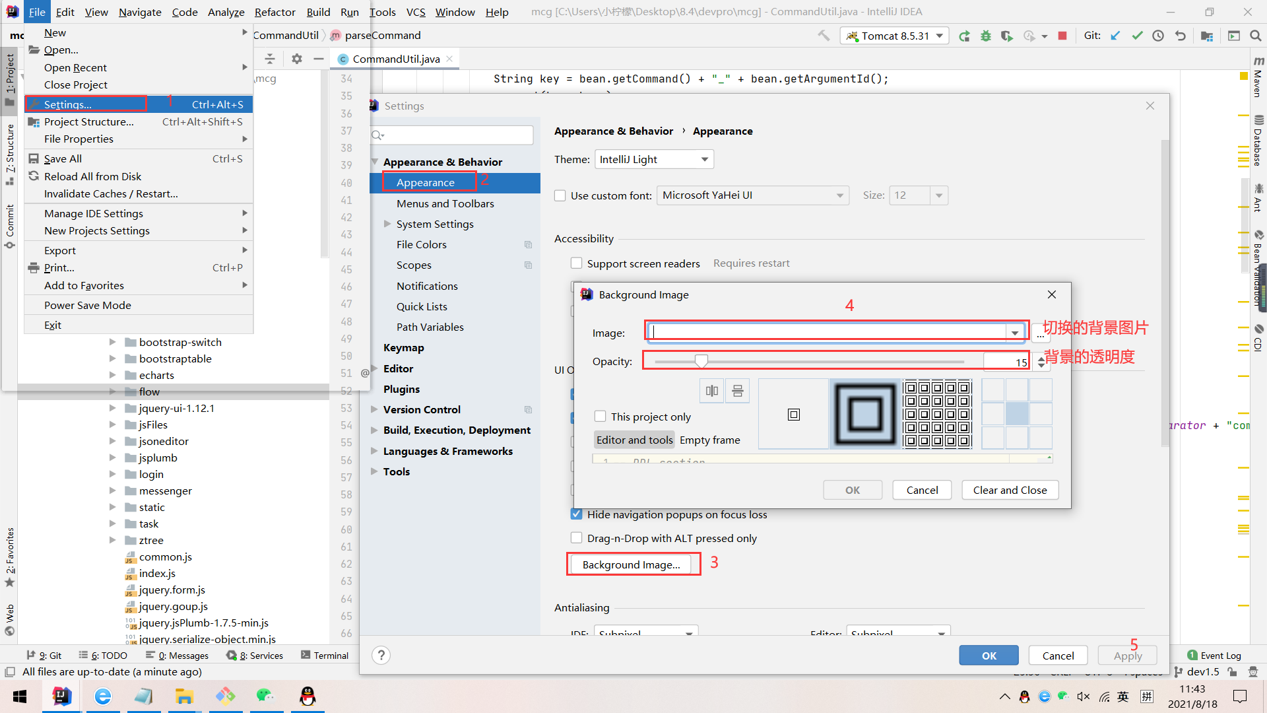This screenshot has height=713, width=1267.
Task: Click the blue OK button in Settings
Action: [989, 656]
